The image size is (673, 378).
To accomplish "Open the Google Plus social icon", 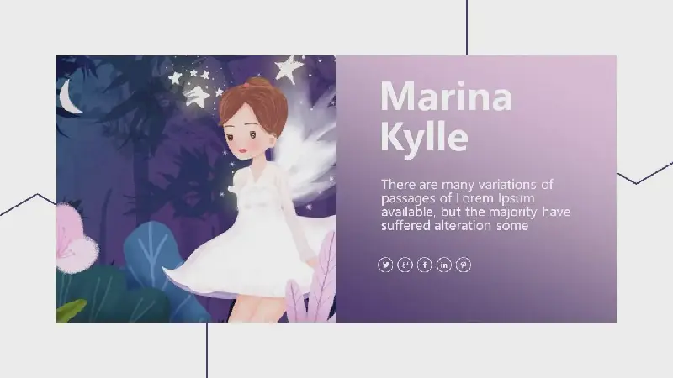I will [x=405, y=265].
